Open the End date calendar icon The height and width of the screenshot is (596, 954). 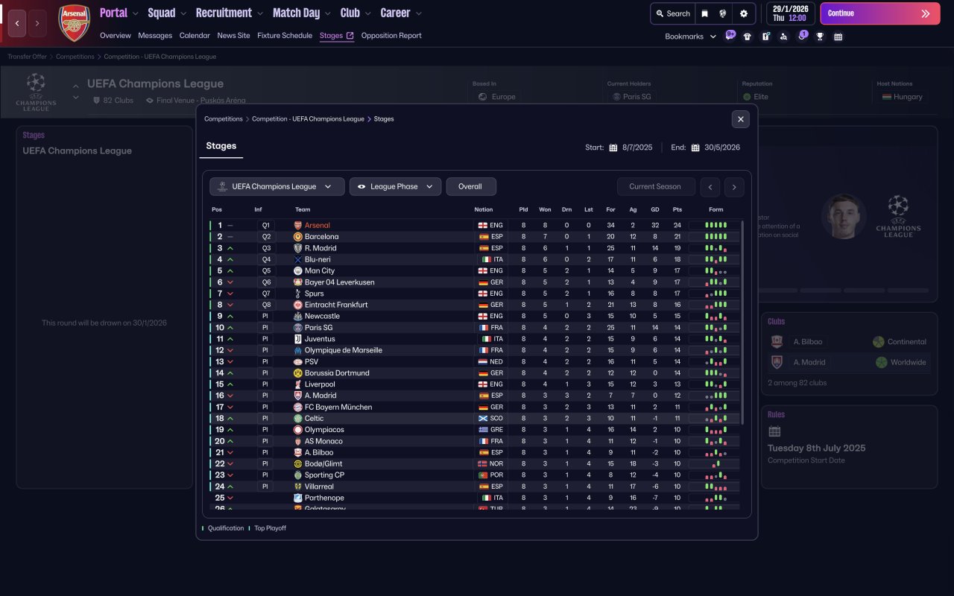pos(695,148)
